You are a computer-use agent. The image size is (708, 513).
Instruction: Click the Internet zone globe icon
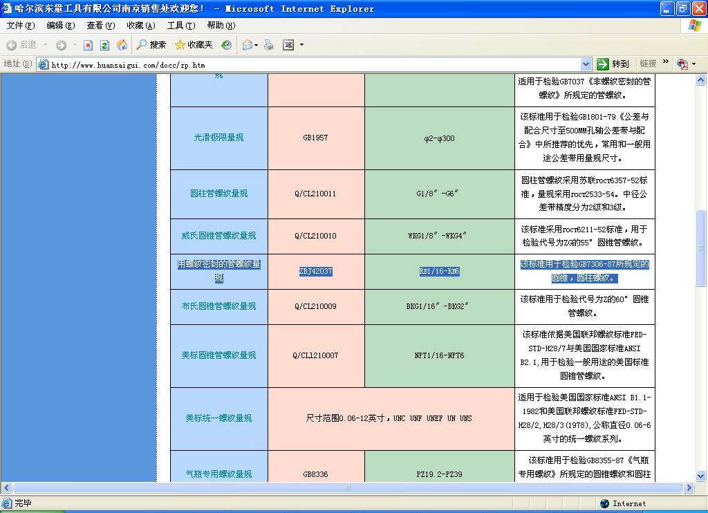[x=605, y=503]
